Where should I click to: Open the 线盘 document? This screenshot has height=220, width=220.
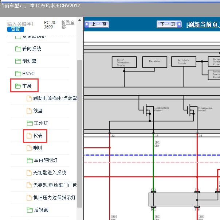38,111
